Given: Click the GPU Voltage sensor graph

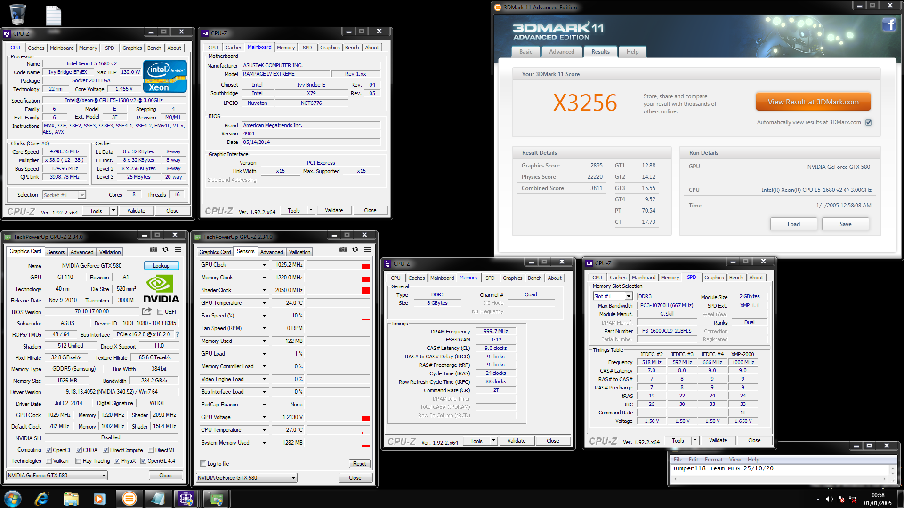Looking at the screenshot, I should (339, 417).
